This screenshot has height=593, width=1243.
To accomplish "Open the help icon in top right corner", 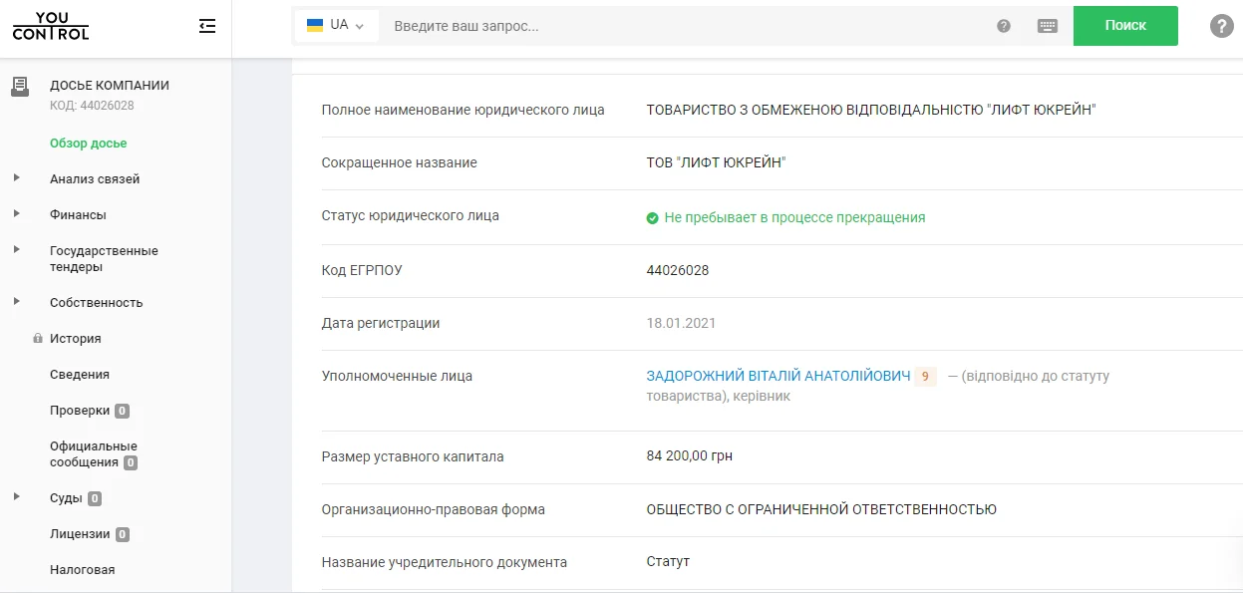I will (1221, 26).
